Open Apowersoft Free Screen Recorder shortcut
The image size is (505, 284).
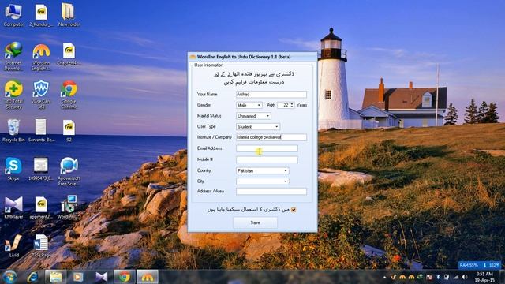pos(69,171)
